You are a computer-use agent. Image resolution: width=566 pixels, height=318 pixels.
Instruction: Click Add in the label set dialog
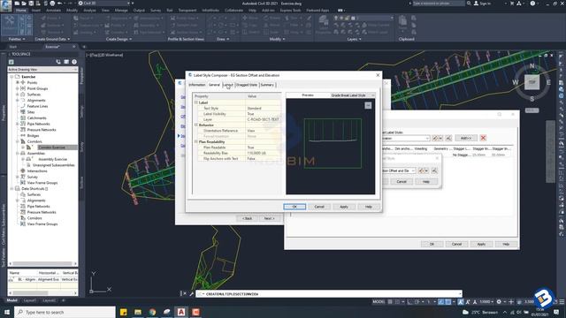pos(466,138)
